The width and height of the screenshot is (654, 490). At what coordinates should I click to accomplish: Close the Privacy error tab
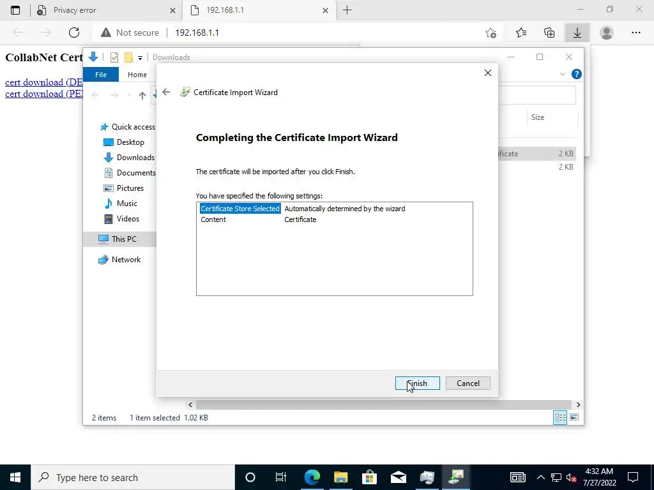172,10
